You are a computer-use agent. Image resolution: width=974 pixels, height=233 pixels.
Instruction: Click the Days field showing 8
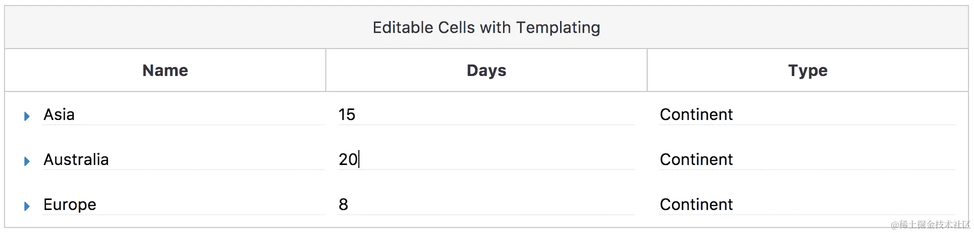(485, 204)
